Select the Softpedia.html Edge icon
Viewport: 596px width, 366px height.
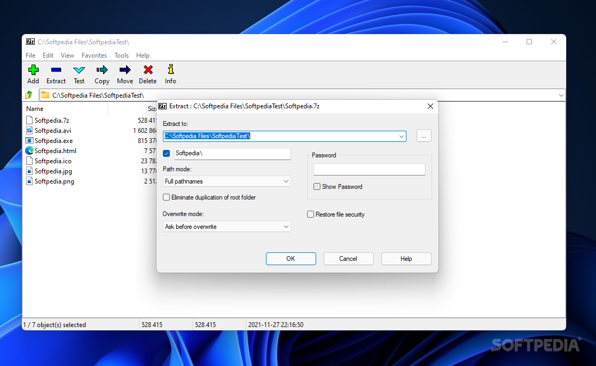(29, 151)
